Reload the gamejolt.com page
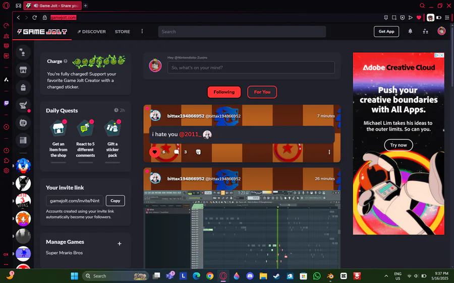 [x=34, y=18]
